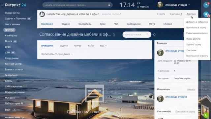Select the ЗАДАЧА post type tab
Screen dimensions: 211x119
tap(64, 46)
